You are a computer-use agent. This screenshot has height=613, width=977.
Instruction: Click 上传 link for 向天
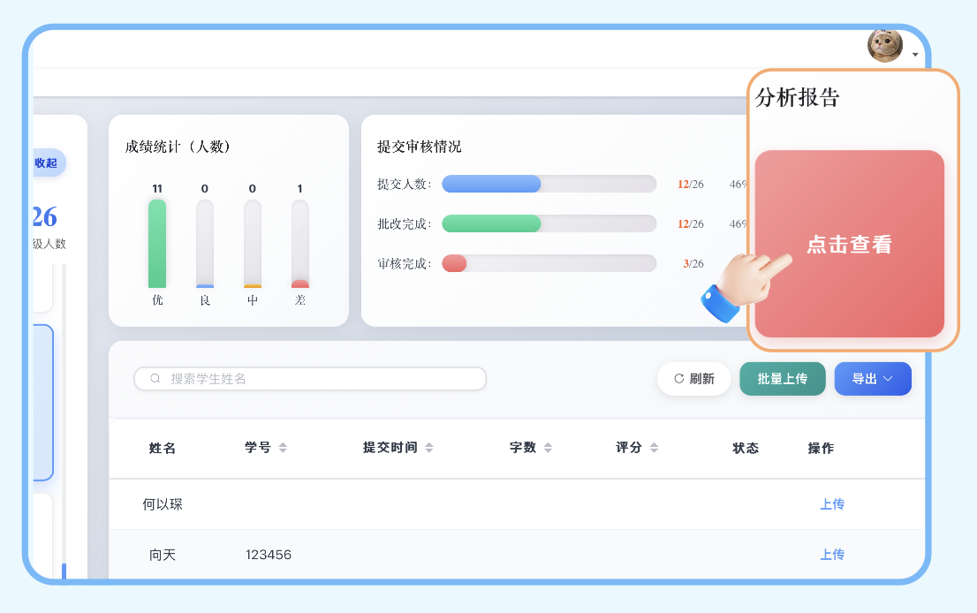tap(832, 555)
